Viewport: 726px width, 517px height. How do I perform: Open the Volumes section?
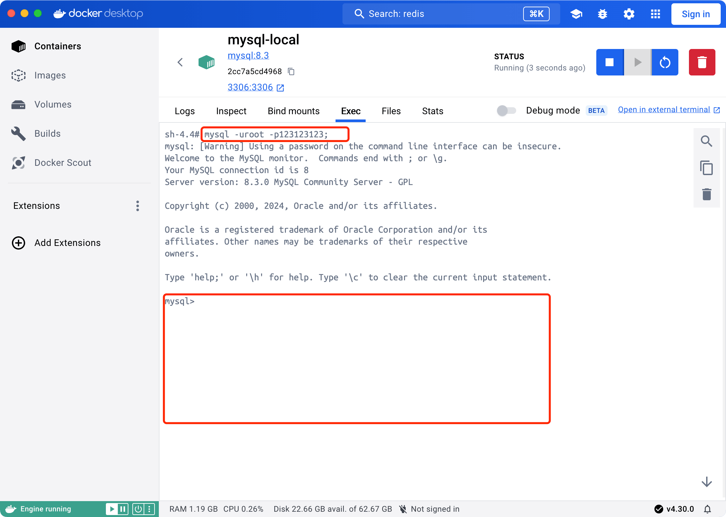(x=41, y=104)
